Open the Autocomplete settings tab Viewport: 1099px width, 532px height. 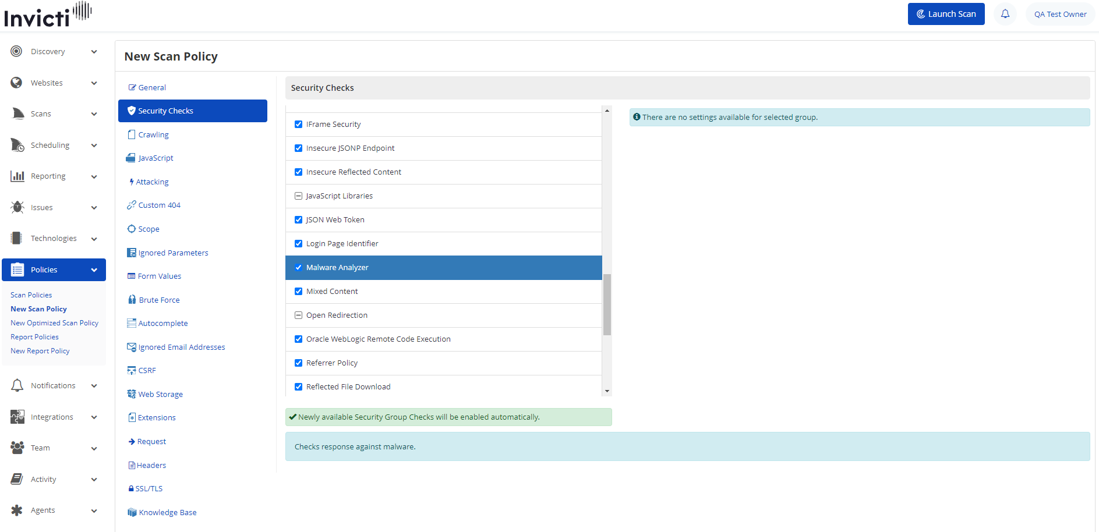point(157,323)
